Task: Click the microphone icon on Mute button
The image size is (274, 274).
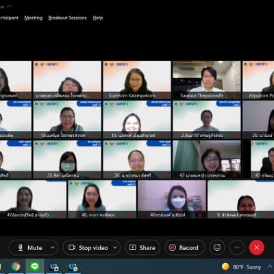Action: point(21,247)
